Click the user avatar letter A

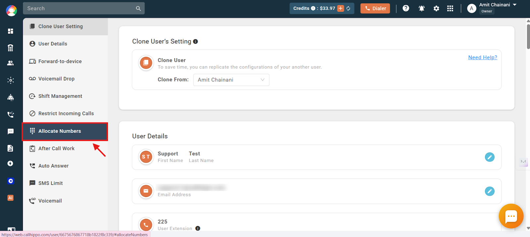[x=472, y=9]
